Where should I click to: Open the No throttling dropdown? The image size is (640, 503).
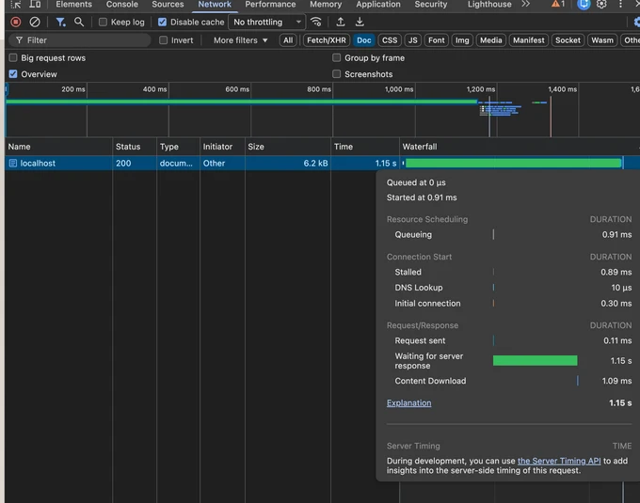tap(267, 22)
